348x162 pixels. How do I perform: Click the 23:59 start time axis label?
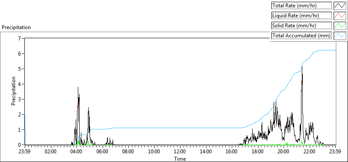tap(25, 152)
